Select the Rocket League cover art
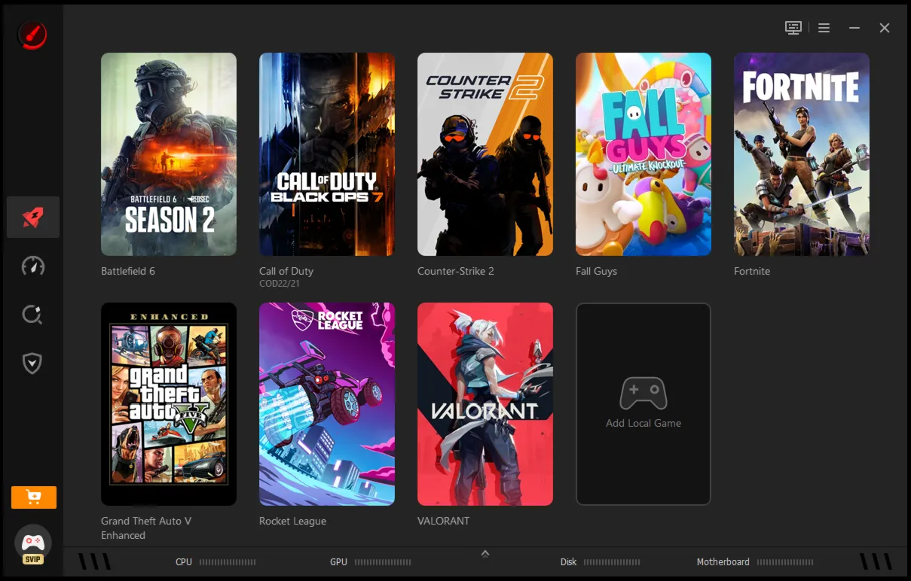The width and height of the screenshot is (911, 581). [x=327, y=404]
